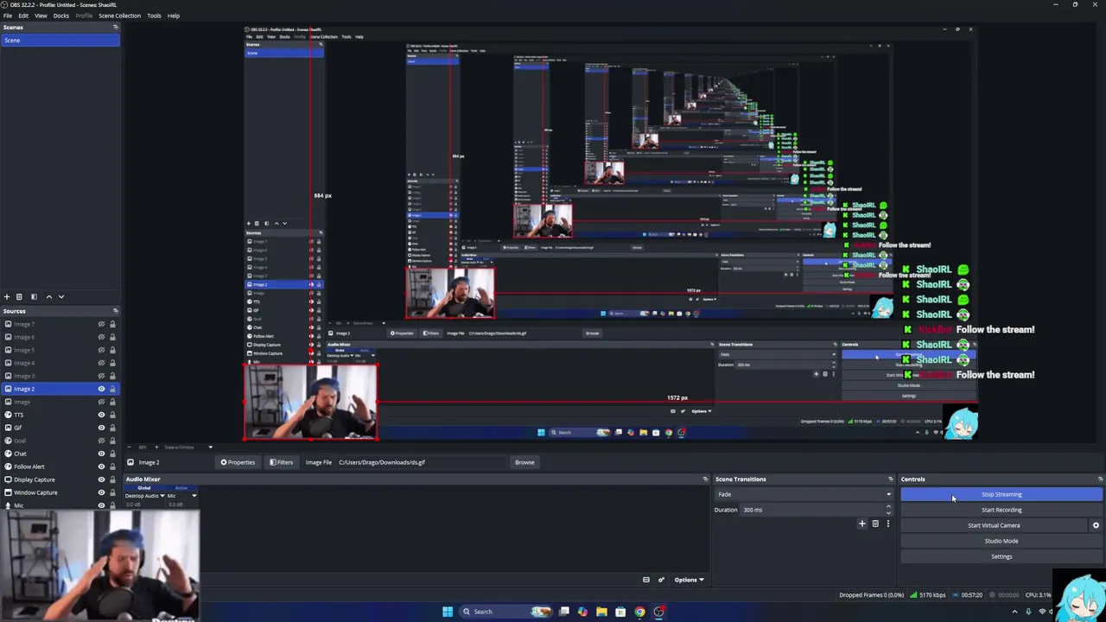The height and width of the screenshot is (622, 1106).
Task: Pop out the Sources dock
Action: coord(115,311)
